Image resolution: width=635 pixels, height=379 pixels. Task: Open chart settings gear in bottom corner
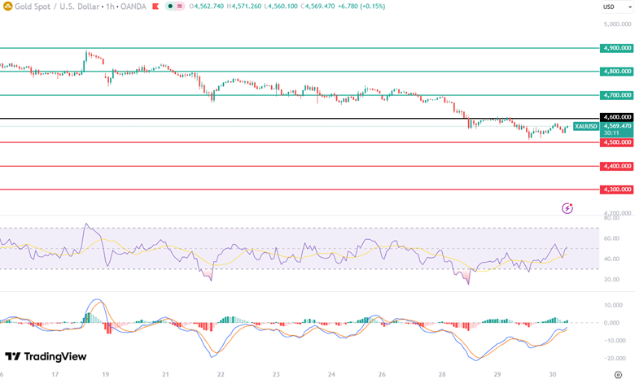(618, 374)
